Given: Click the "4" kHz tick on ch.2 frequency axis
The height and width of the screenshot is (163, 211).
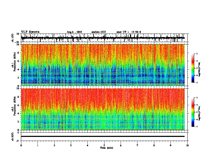Looking at the screenshot, I should [18, 113].
